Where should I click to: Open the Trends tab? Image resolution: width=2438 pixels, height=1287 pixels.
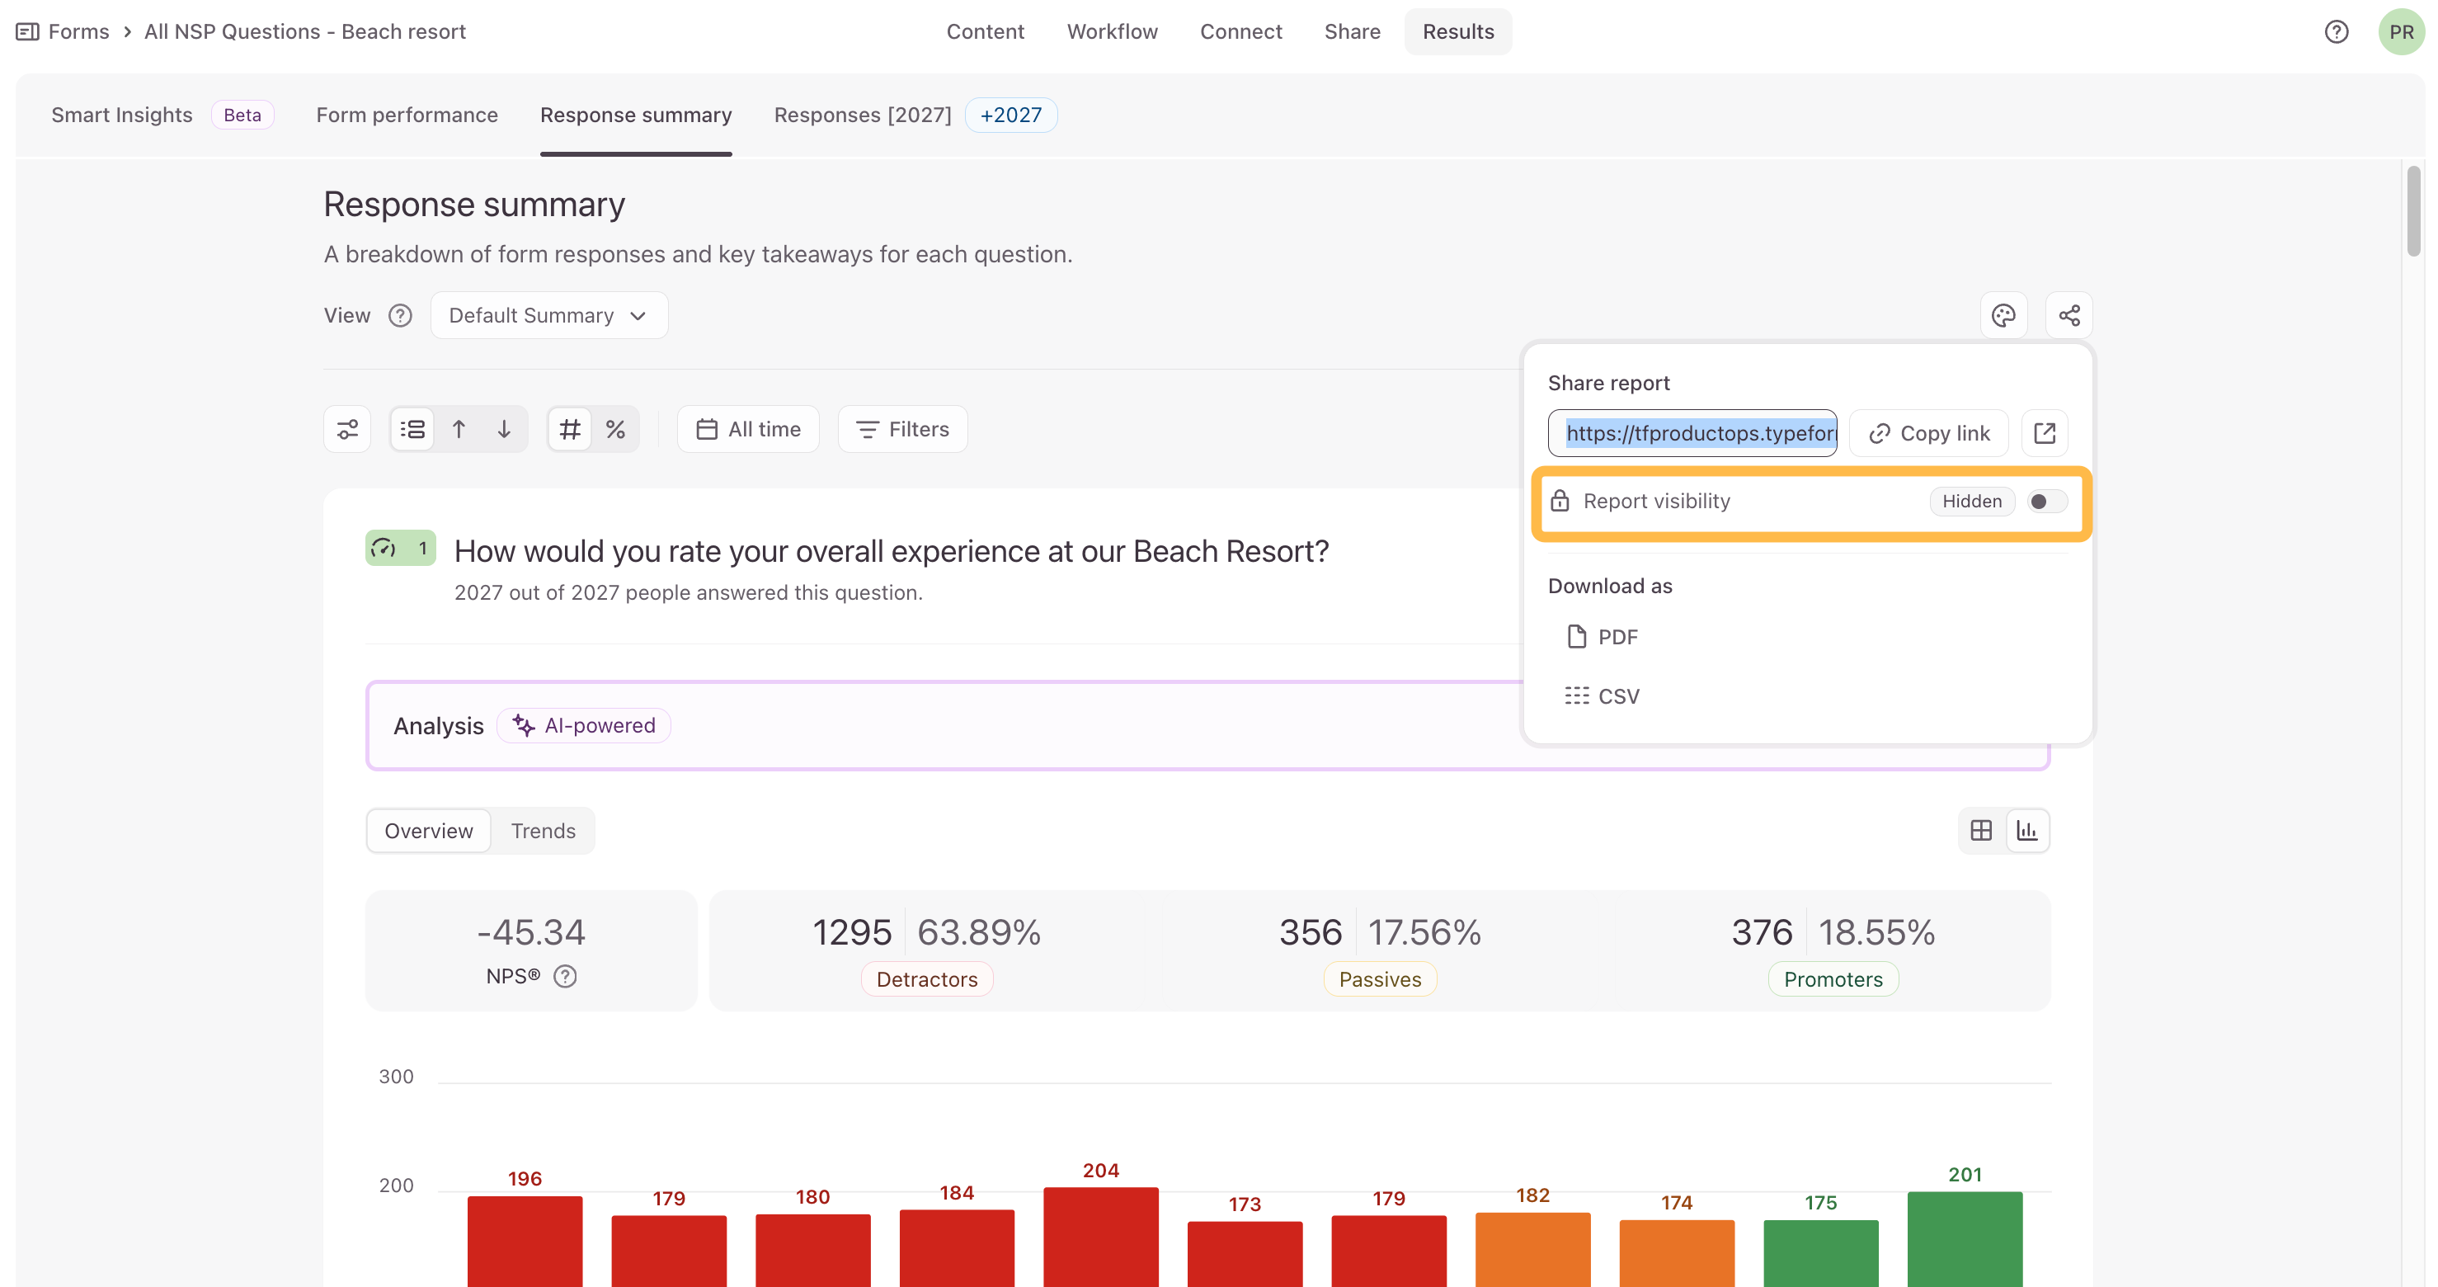[544, 831]
